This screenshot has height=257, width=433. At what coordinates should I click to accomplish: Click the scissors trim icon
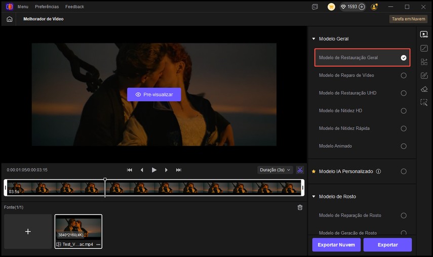pyautogui.click(x=300, y=170)
